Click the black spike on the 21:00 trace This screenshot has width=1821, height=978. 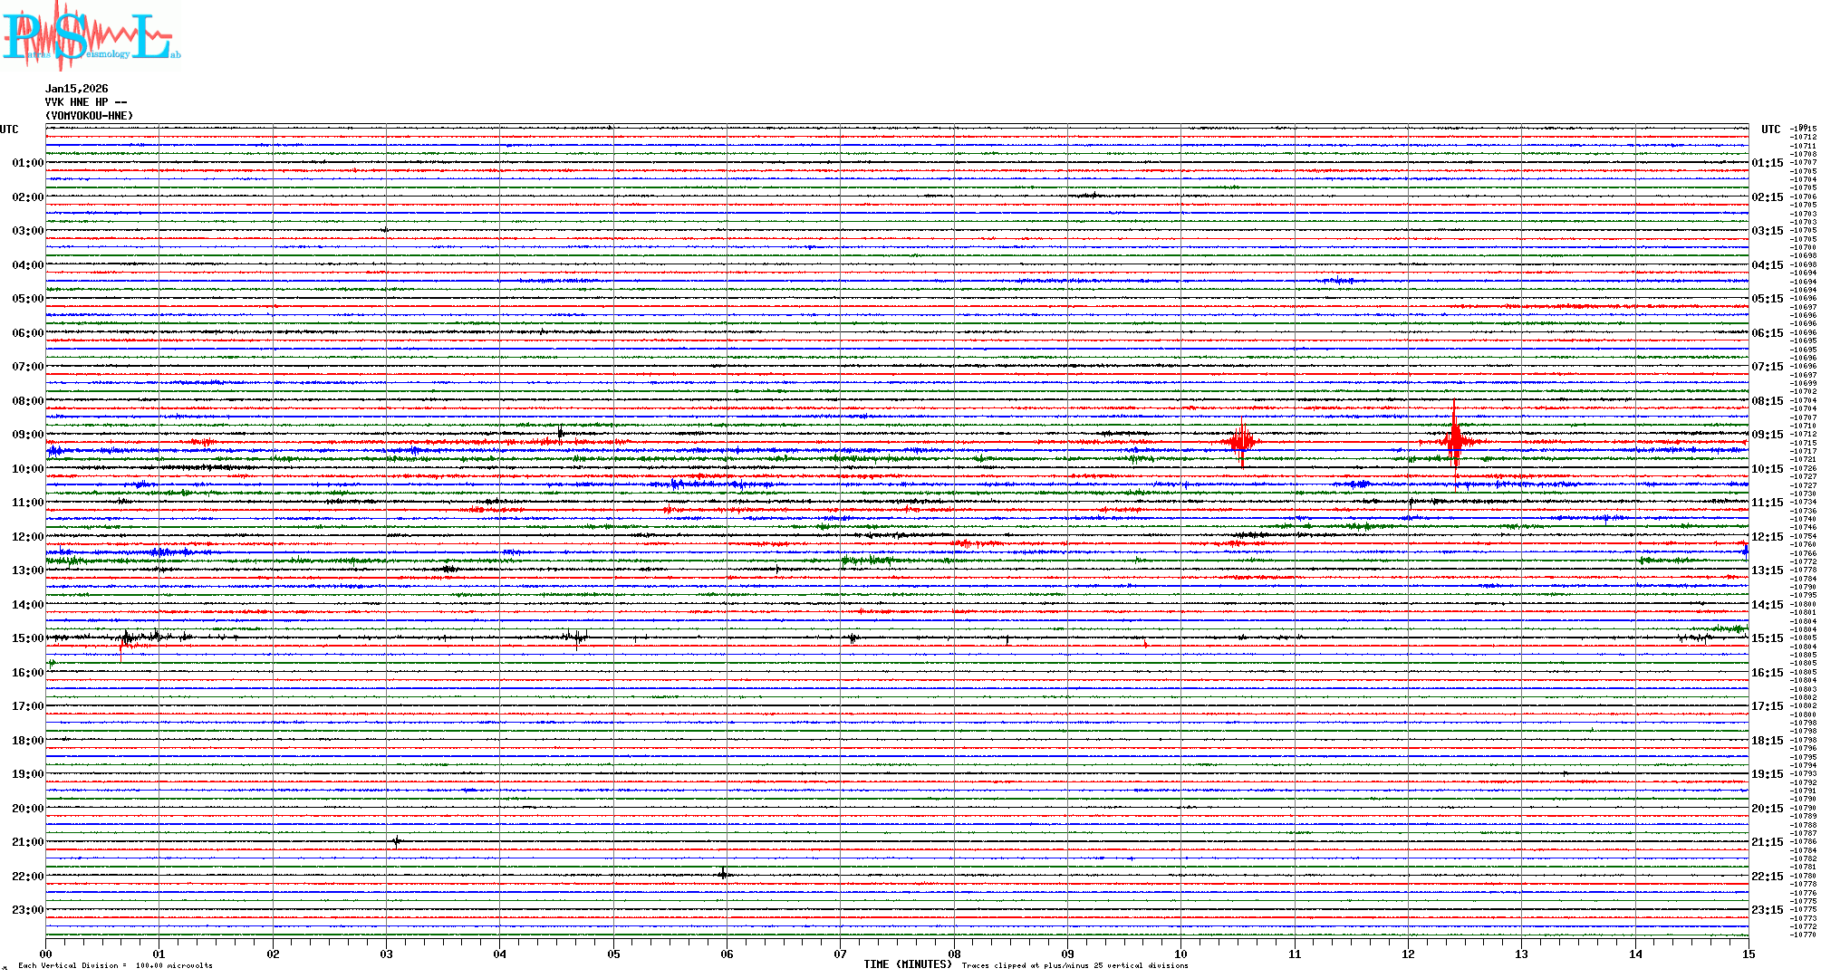tap(397, 841)
